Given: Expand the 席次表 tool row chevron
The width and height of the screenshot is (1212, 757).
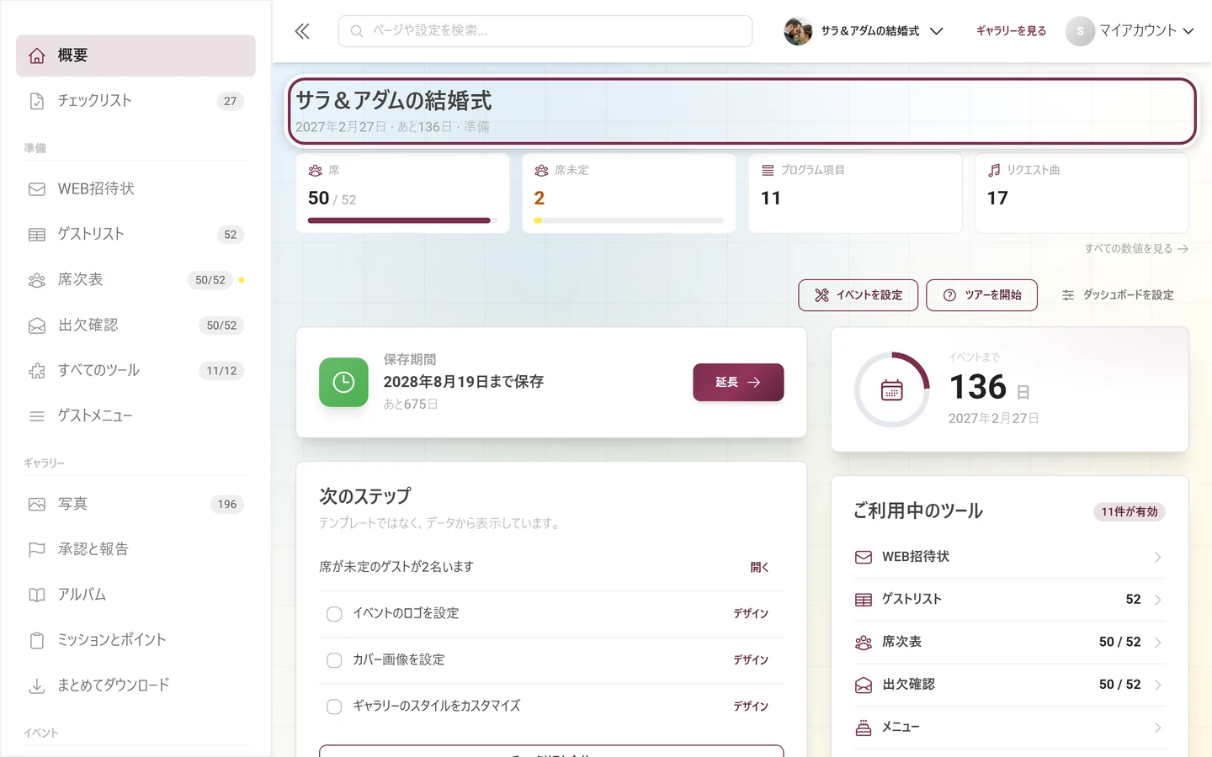Looking at the screenshot, I should [x=1158, y=643].
